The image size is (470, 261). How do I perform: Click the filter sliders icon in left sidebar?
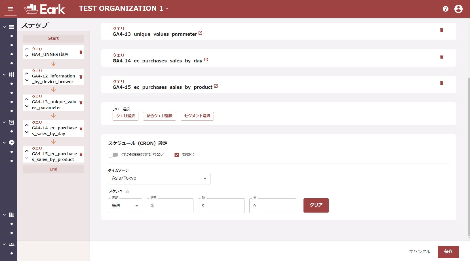coord(12,75)
